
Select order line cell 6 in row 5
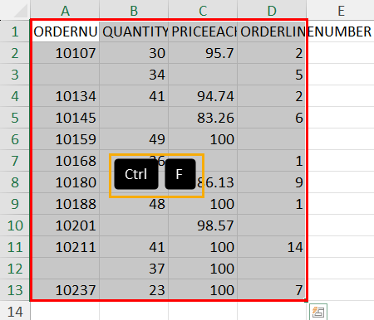[x=272, y=118]
